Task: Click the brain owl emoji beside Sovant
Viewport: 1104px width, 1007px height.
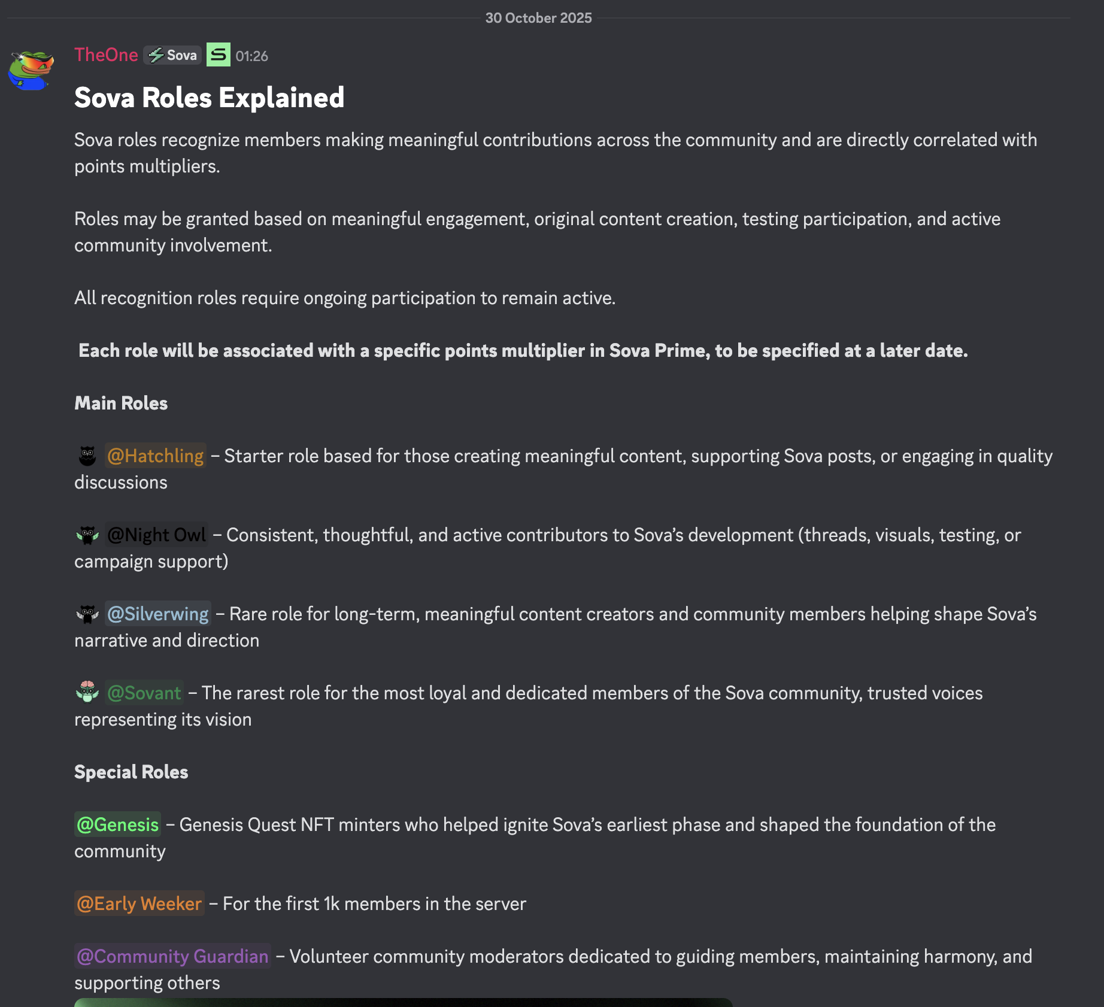Action: [x=87, y=692]
